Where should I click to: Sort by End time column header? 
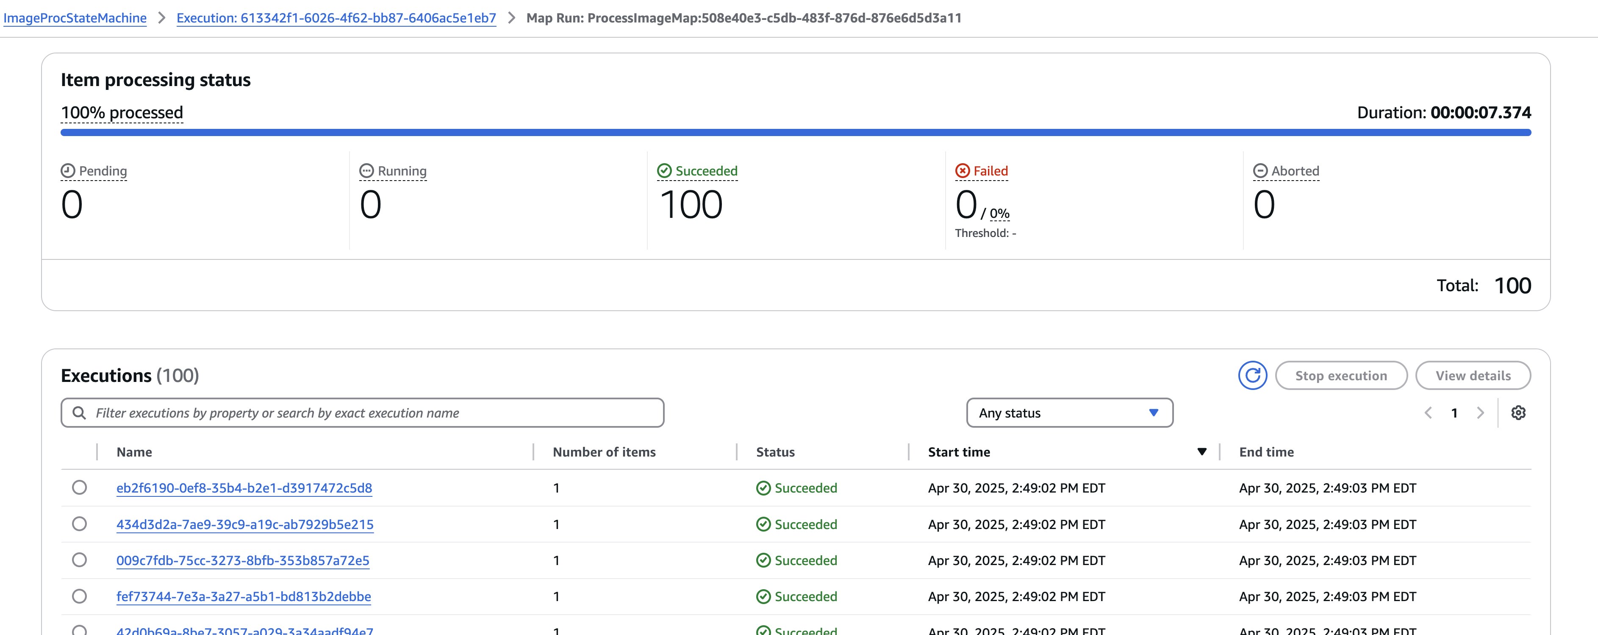(1266, 452)
